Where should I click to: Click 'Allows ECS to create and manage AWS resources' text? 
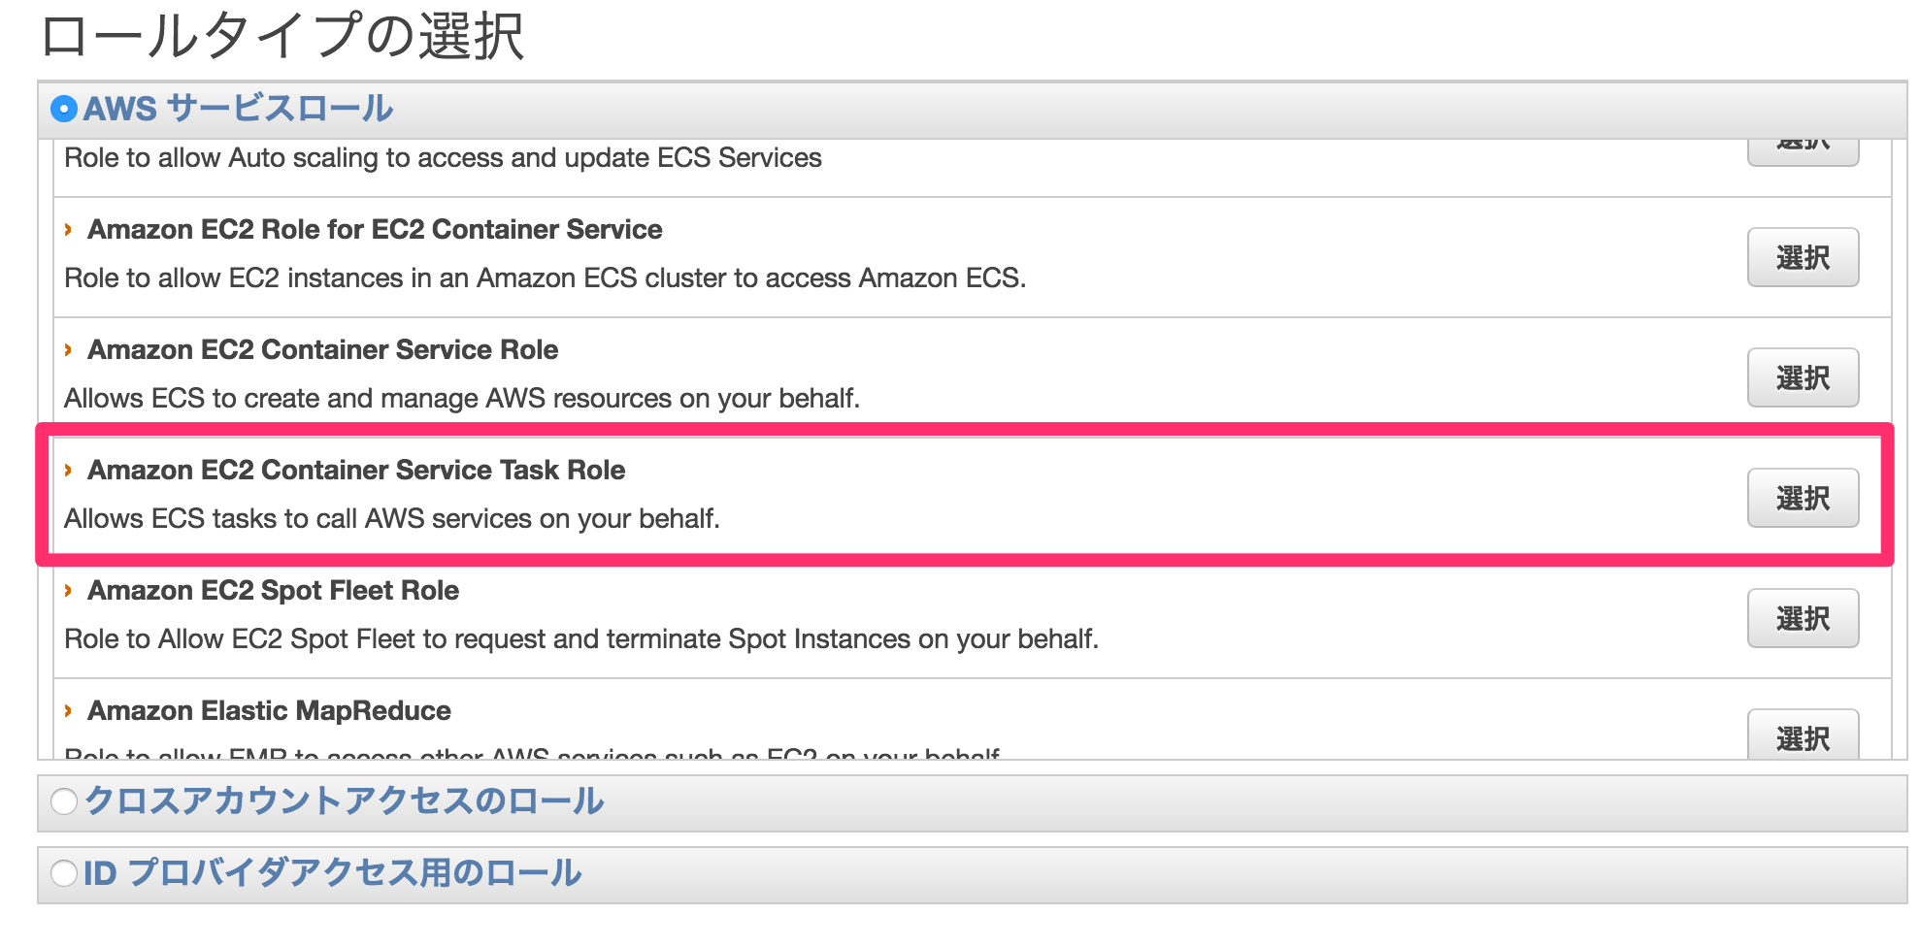(462, 399)
